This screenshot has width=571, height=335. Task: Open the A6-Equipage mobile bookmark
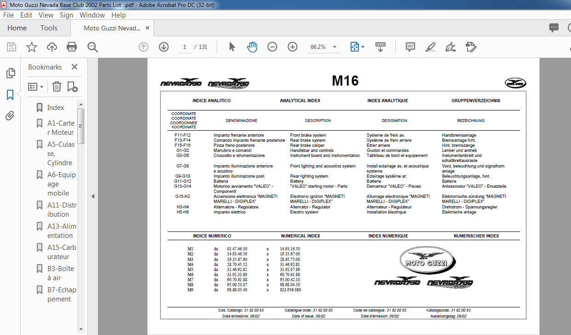pos(62,184)
